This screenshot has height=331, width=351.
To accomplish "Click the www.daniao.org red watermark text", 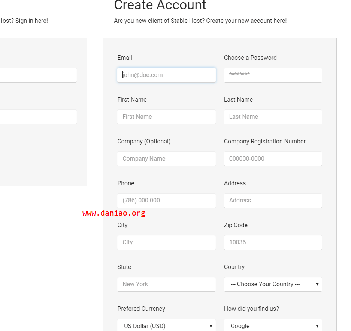I will pyautogui.click(x=114, y=213).
